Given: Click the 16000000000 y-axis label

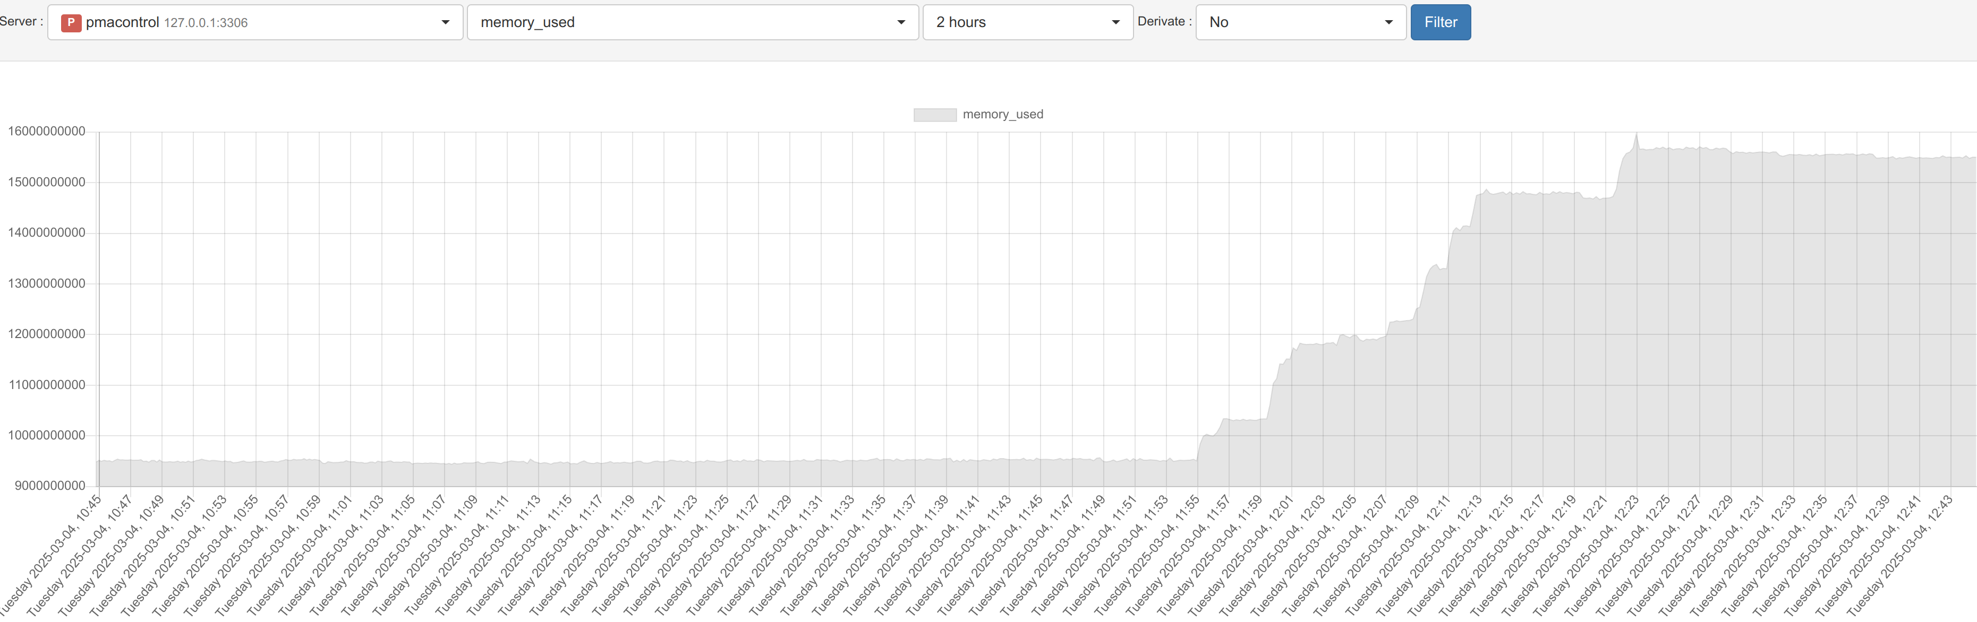Looking at the screenshot, I should (47, 131).
